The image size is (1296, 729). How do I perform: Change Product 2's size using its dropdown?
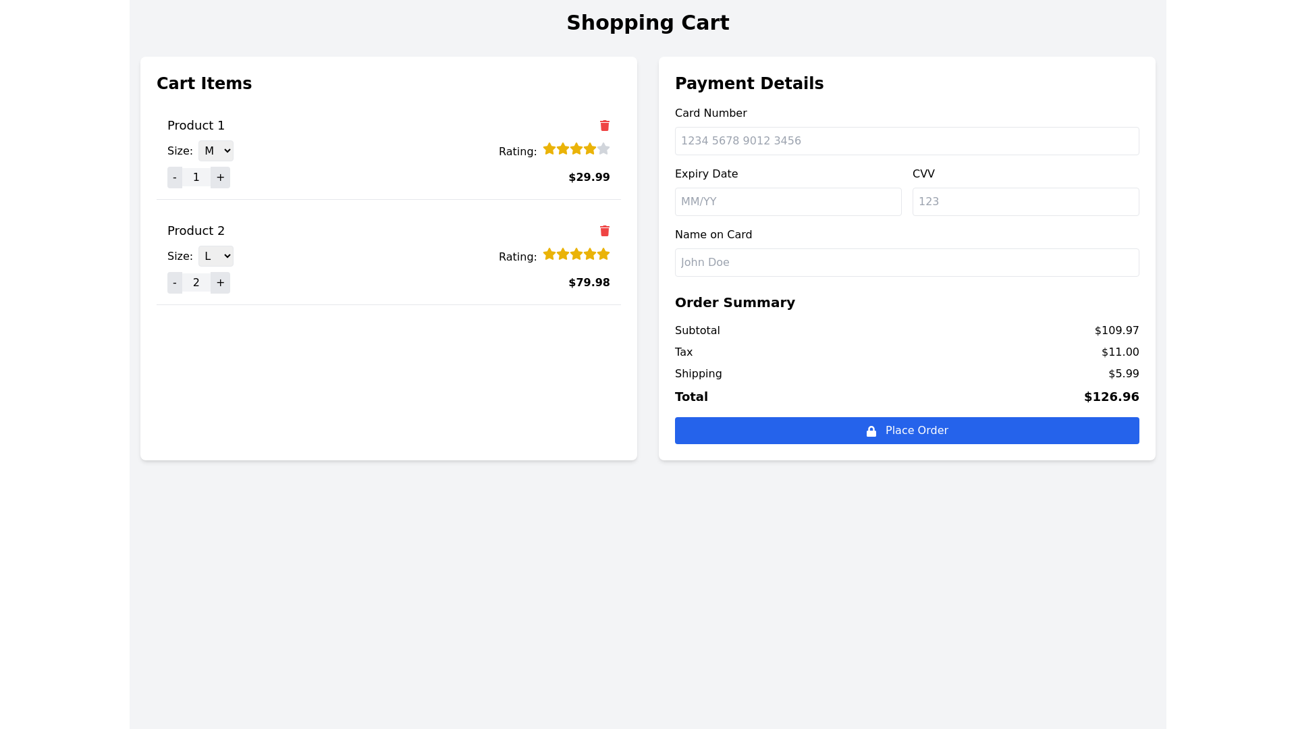[216, 256]
